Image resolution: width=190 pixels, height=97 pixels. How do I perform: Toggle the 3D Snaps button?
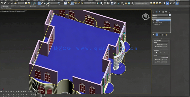pyautogui.click(x=69, y=3)
